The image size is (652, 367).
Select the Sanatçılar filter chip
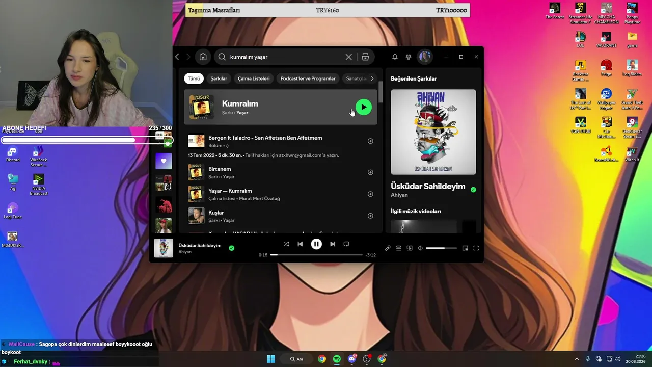[x=356, y=78]
